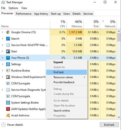Expand the Google Chrome process group
Viewport: 121px width, 130px height.
coord(3,32)
